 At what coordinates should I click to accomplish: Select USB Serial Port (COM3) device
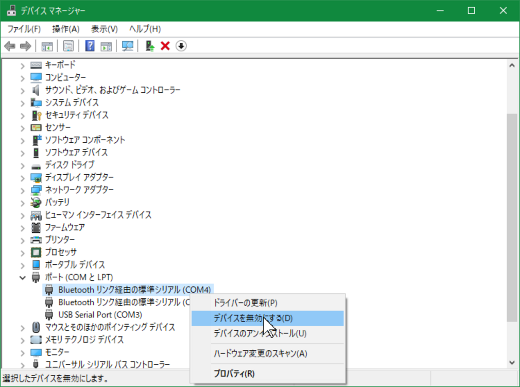[100, 315]
